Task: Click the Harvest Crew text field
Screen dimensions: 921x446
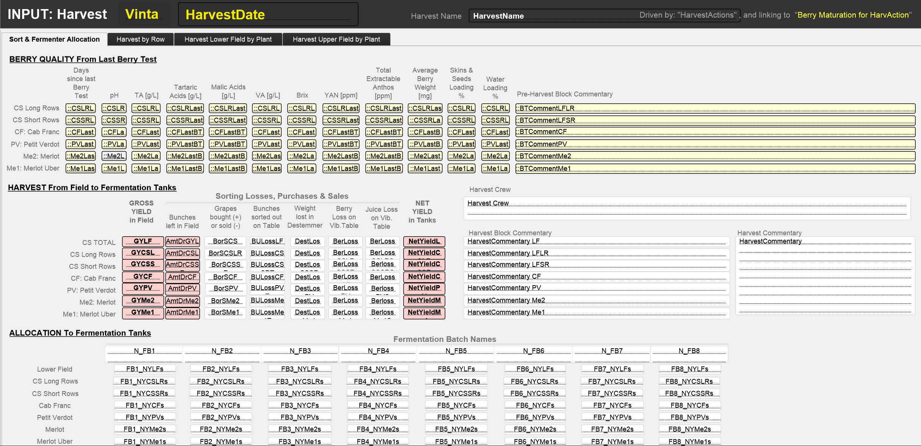Action: point(687,208)
